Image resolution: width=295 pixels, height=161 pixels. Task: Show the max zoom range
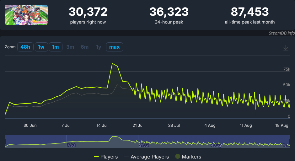[x=114, y=47]
